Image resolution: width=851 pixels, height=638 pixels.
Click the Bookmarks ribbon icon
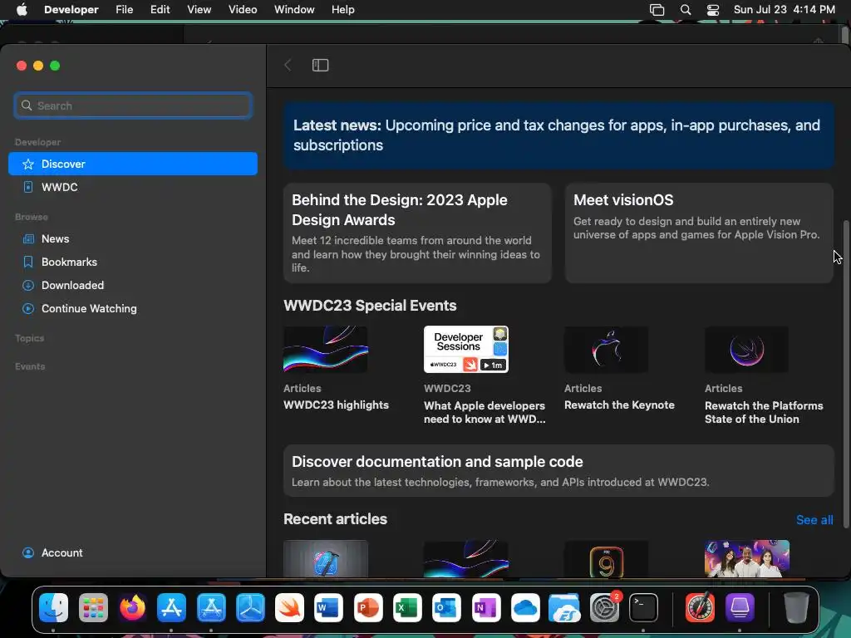point(28,262)
